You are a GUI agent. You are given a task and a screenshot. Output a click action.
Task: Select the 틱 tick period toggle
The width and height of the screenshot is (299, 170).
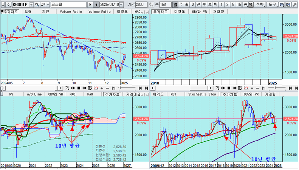point(215,5)
